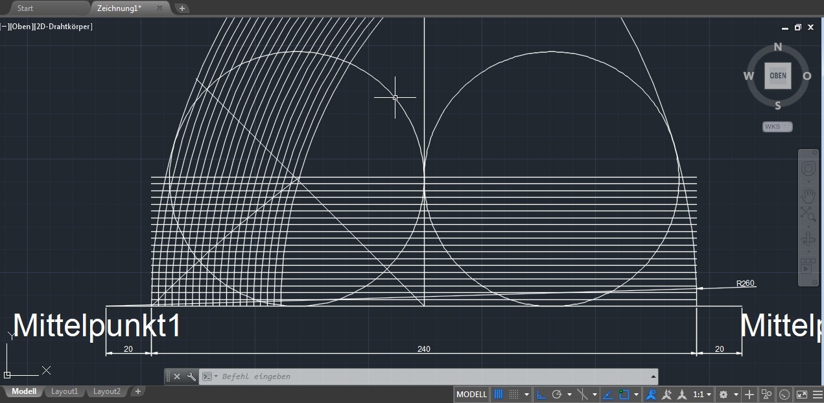Select the Orbit tool
This screenshot has height=403, width=824.
[x=808, y=239]
